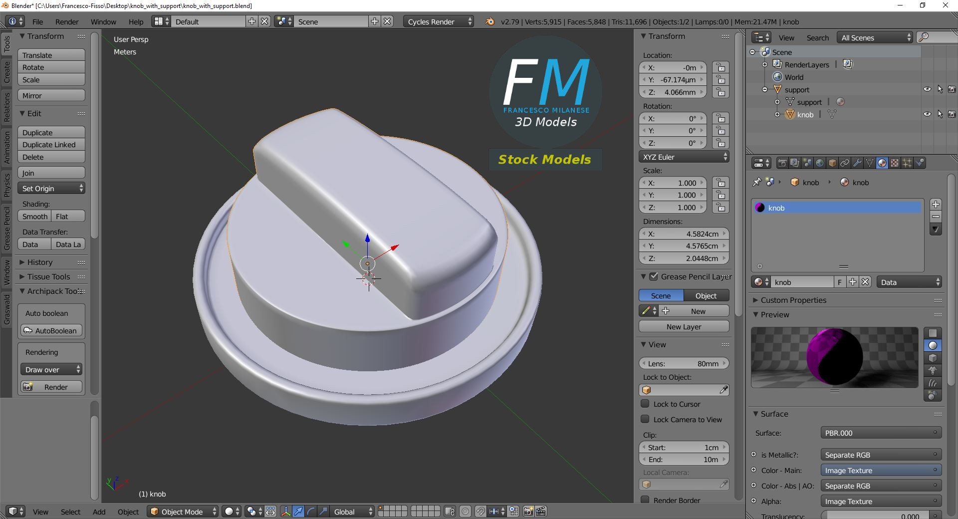This screenshot has height=519, width=958.
Task: Pick lock-to-object with eyedropper icon
Action: [723, 390]
